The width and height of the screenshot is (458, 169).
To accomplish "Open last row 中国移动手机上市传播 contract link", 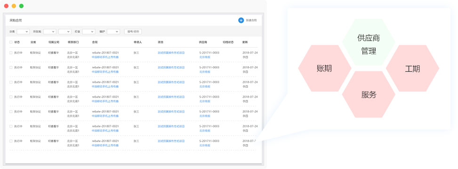I will pos(105,146).
